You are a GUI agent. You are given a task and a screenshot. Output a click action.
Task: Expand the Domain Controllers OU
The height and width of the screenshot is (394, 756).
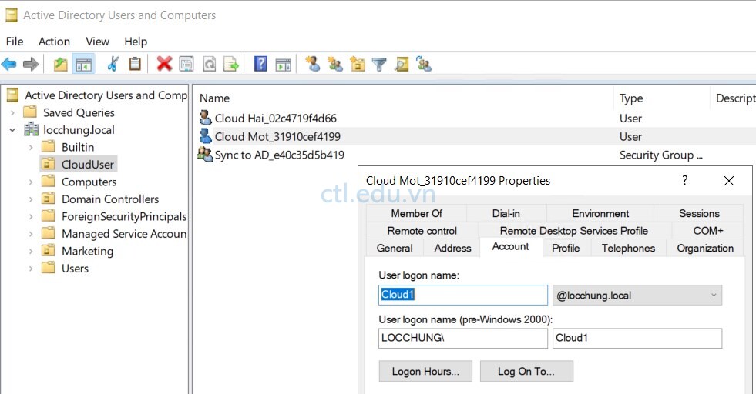[x=31, y=199]
